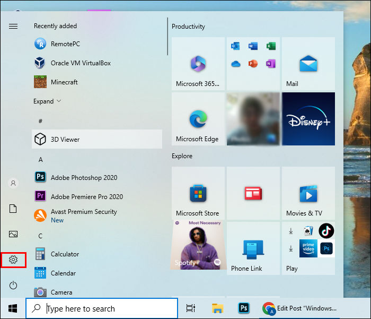
Task: Open Excel in the Office folder tile
Action: pyautogui.click(x=271, y=46)
